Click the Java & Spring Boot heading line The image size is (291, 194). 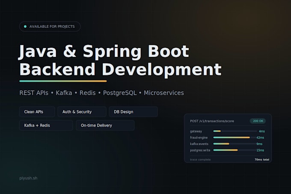[104, 51]
